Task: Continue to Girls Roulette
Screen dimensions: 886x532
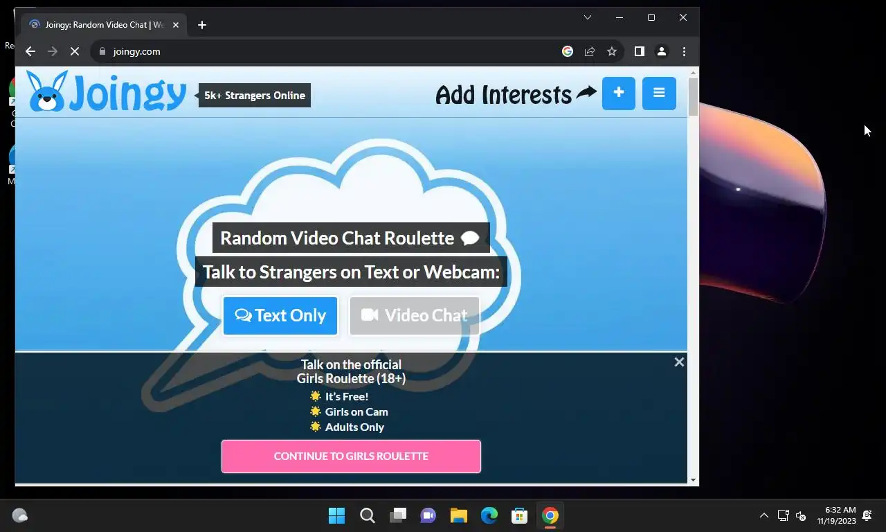Action: pyautogui.click(x=351, y=456)
